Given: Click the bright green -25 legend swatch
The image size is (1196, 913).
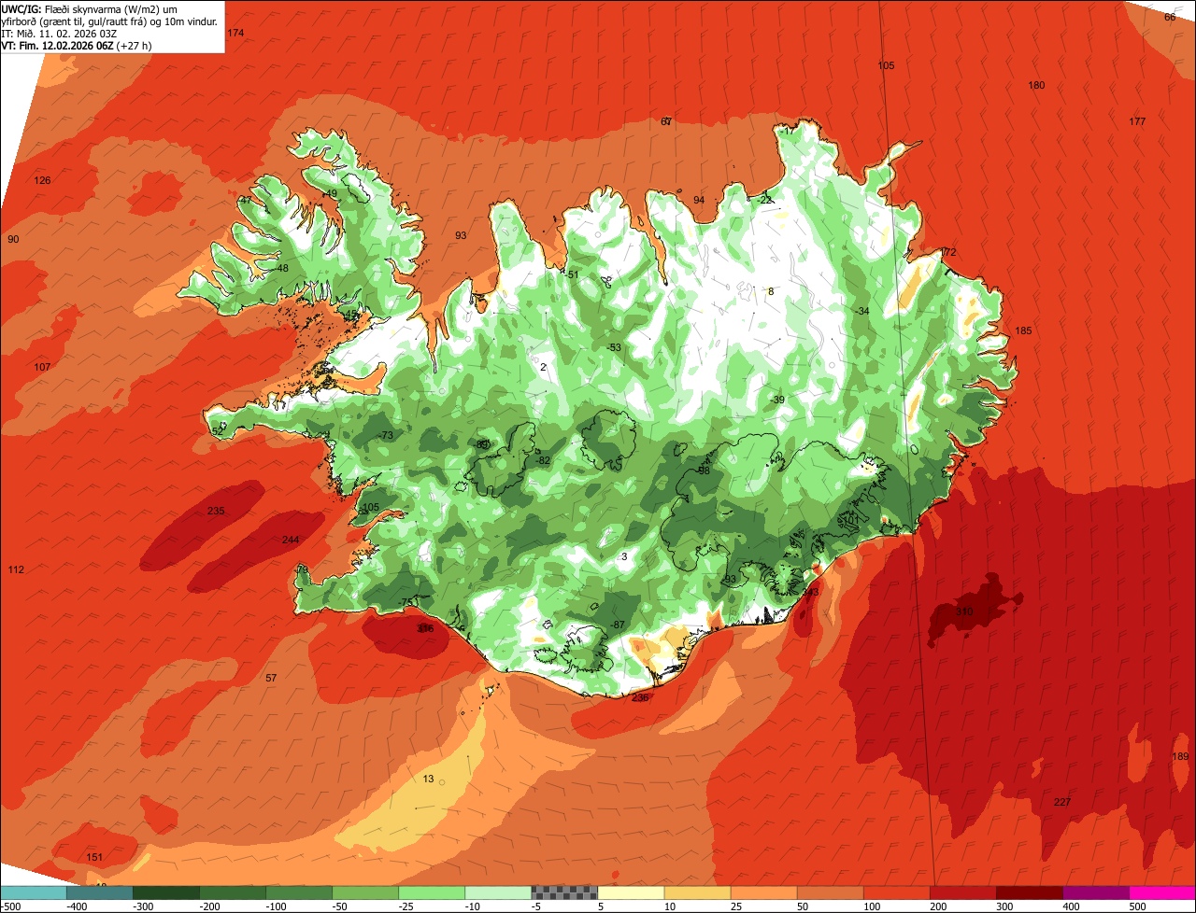Looking at the screenshot, I should pyautogui.click(x=432, y=892).
